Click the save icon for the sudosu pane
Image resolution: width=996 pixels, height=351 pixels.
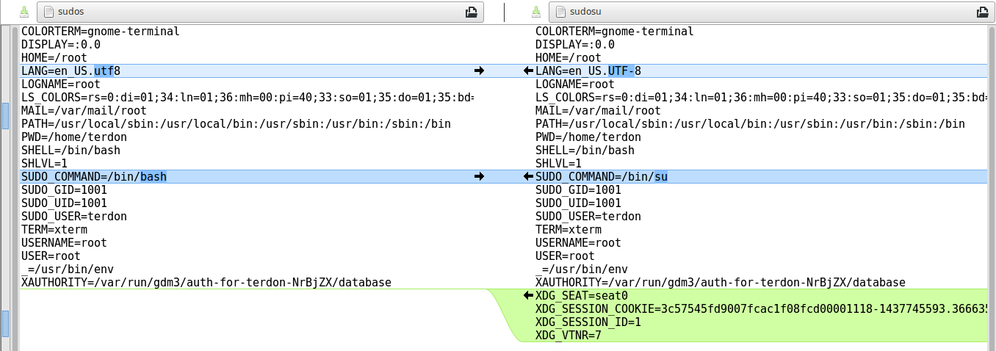[x=536, y=12]
